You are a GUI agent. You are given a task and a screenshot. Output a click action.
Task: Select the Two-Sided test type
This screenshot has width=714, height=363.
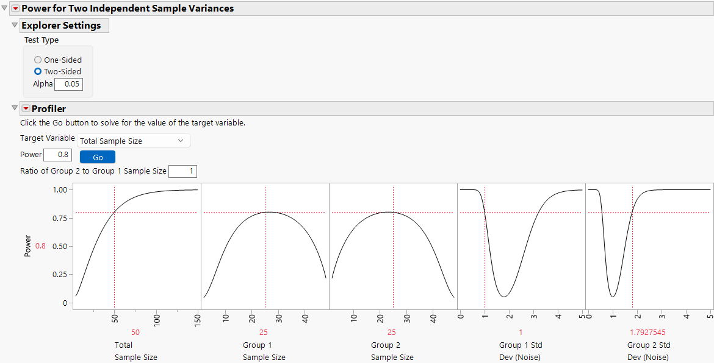pyautogui.click(x=37, y=71)
